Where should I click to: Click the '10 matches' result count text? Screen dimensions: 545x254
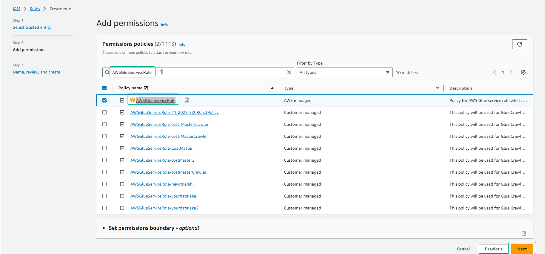click(x=407, y=73)
